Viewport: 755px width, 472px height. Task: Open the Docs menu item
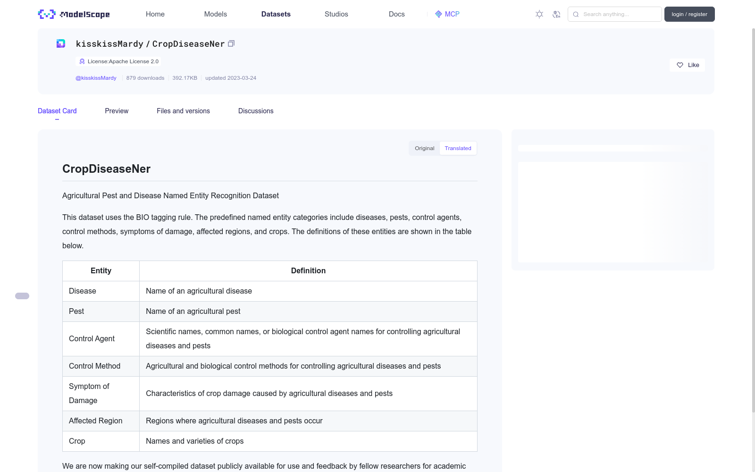397,14
